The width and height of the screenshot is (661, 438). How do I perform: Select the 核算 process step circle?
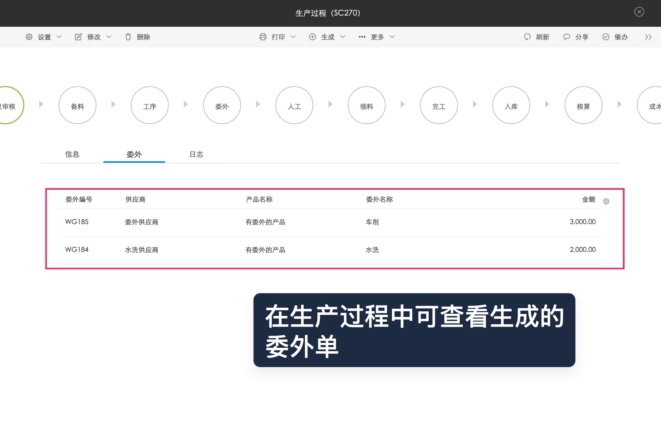click(x=583, y=106)
